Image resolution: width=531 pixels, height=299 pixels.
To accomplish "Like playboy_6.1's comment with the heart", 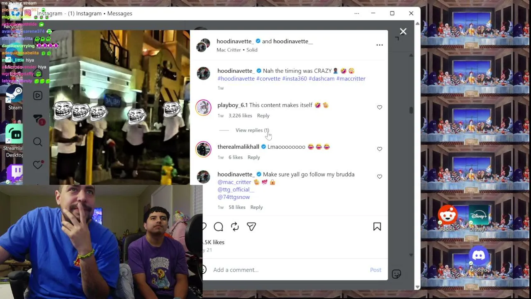I will [380, 108].
